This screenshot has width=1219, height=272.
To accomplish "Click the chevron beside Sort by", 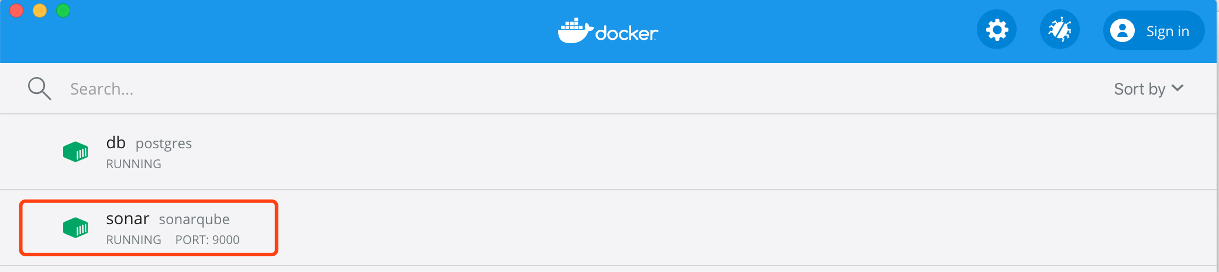I will pos(1177,88).
